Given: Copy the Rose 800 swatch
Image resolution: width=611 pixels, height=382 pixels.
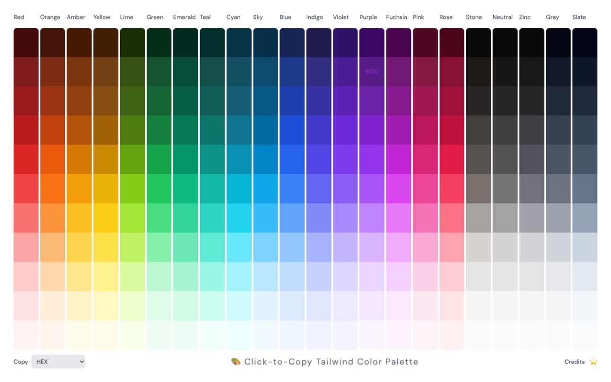Looking at the screenshot, I should (452, 101).
